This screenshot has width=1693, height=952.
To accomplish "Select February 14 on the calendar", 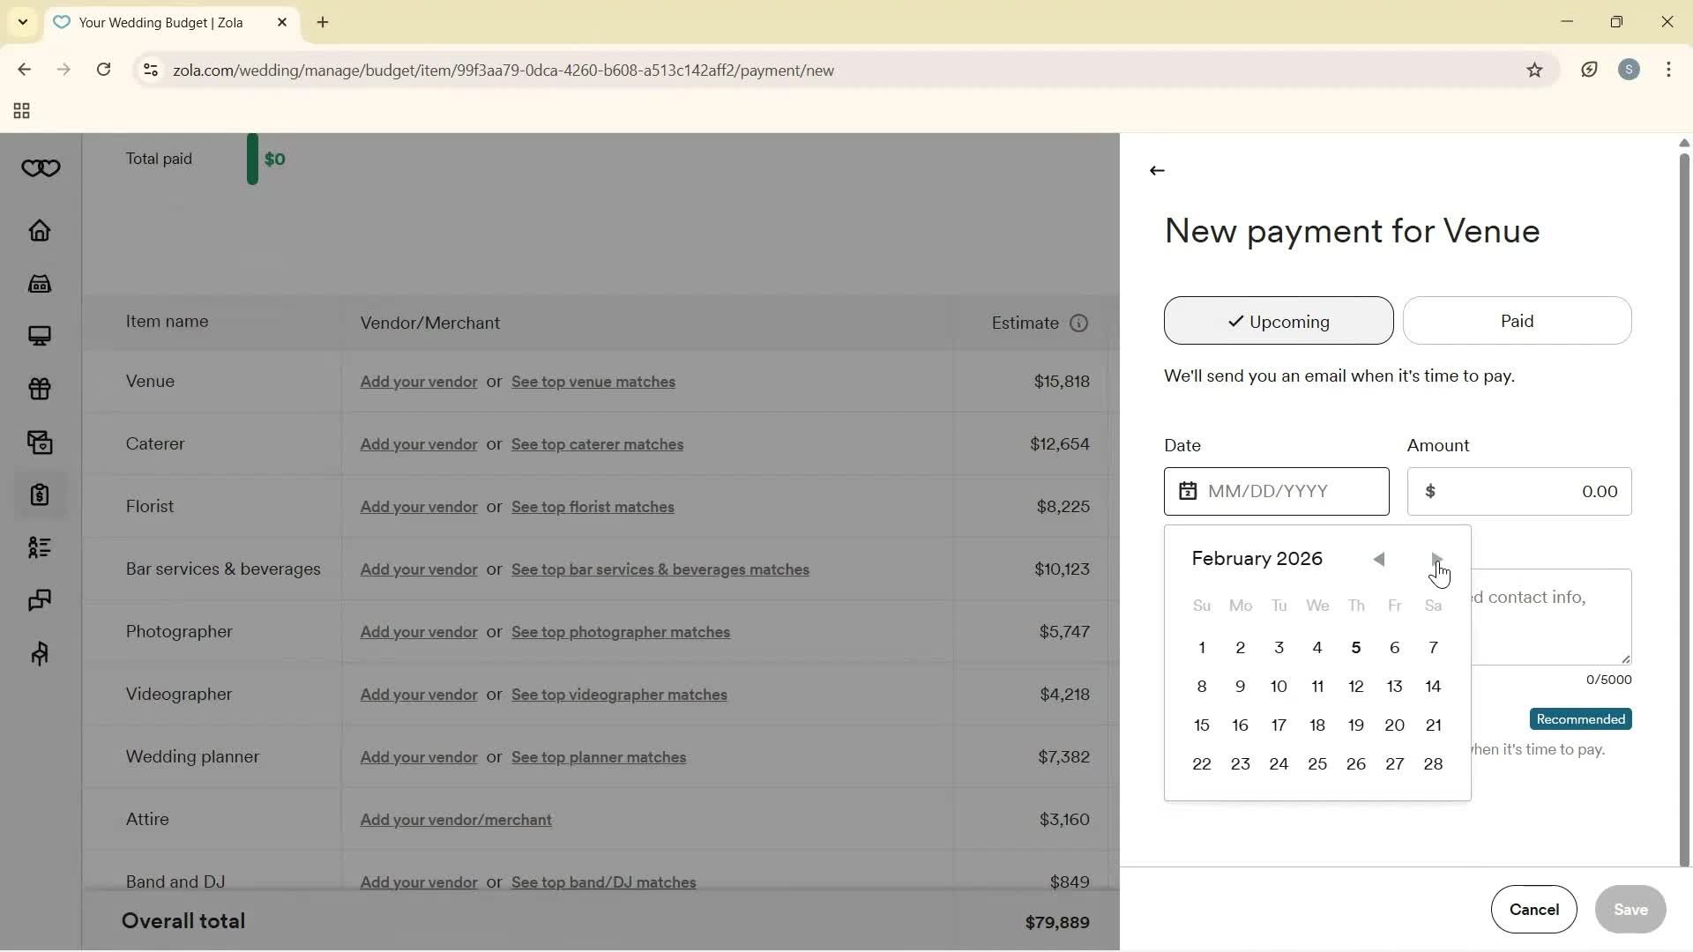I will [1434, 687].
